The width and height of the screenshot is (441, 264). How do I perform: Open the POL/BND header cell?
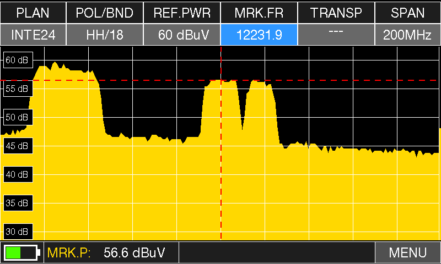(x=105, y=13)
